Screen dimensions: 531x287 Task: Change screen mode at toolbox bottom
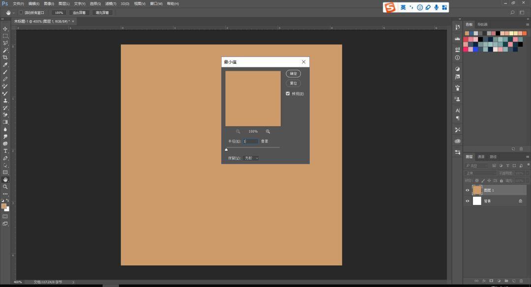[5, 224]
